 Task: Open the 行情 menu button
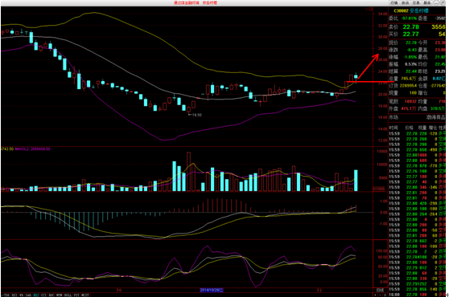click(394, 3)
